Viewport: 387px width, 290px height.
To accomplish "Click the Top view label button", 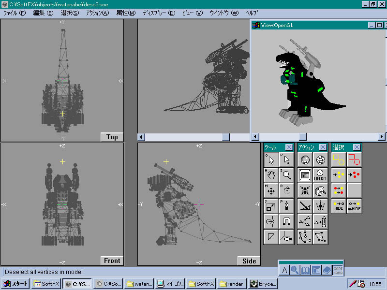I will (112, 137).
